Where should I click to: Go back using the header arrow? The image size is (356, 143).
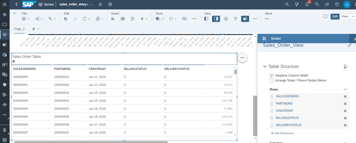point(16,4)
